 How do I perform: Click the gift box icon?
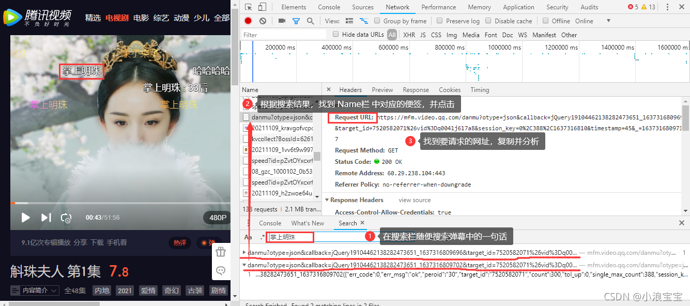coord(221,252)
